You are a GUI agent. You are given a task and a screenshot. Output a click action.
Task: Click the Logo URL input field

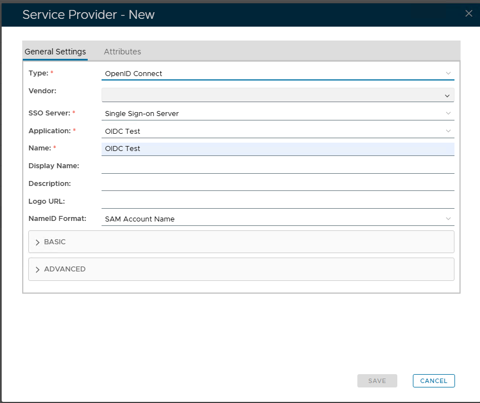(x=277, y=201)
